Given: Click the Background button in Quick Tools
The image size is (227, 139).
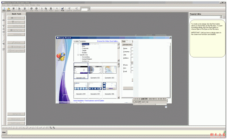Looking at the screenshot, I should tap(16, 114).
